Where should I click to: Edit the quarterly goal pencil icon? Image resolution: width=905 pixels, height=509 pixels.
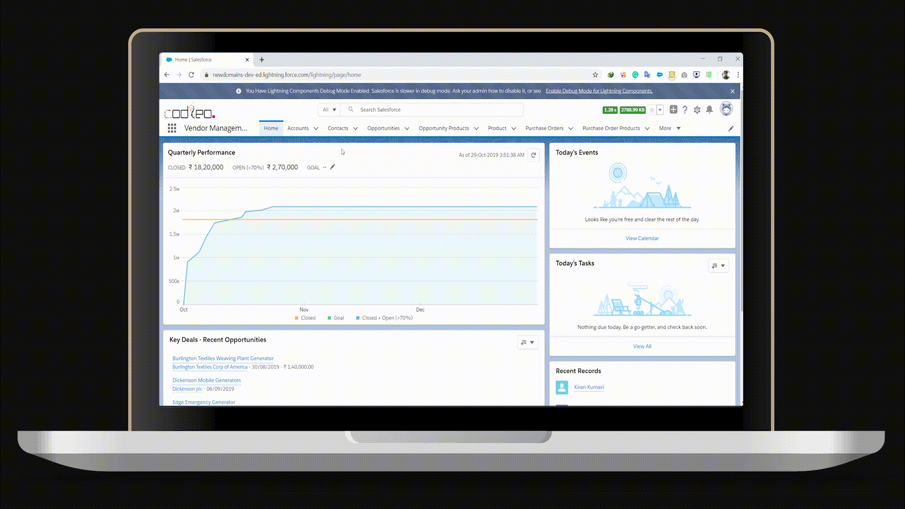(332, 167)
